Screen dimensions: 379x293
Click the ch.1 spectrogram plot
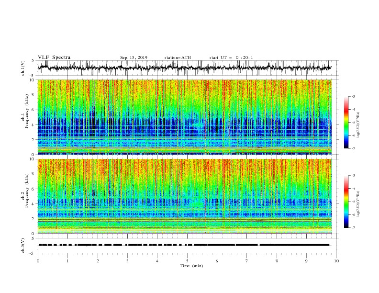click(x=185, y=117)
